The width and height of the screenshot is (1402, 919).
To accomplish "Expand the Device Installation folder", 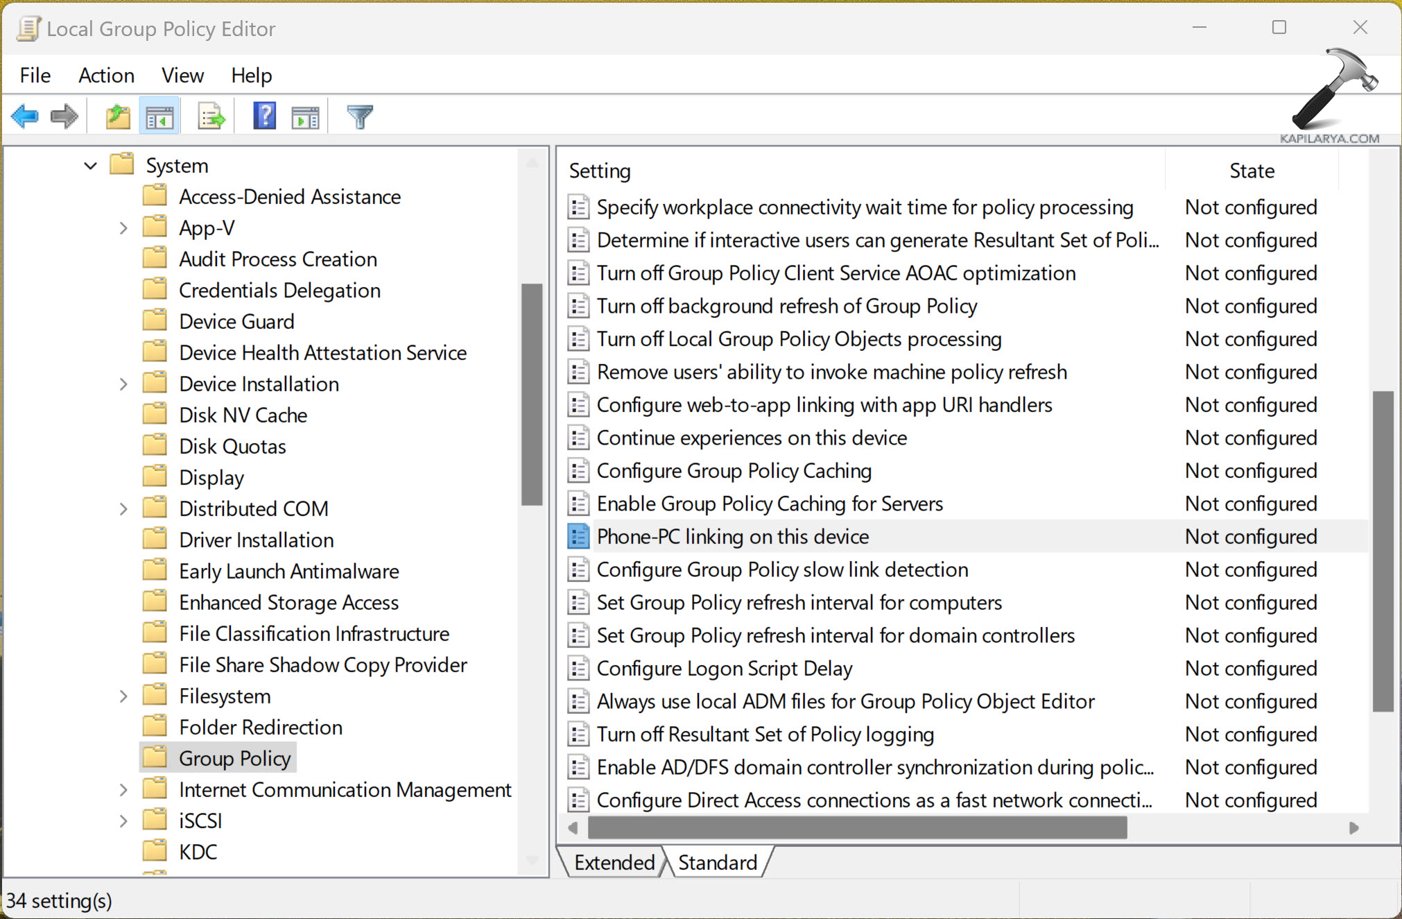I will click(x=123, y=384).
